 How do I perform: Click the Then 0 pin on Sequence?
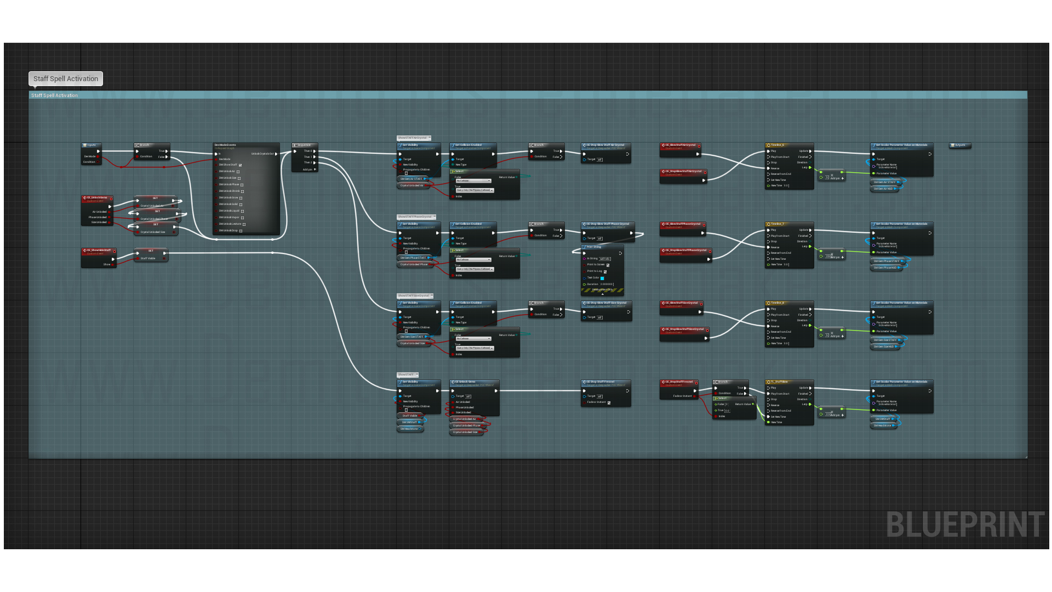[315, 151]
